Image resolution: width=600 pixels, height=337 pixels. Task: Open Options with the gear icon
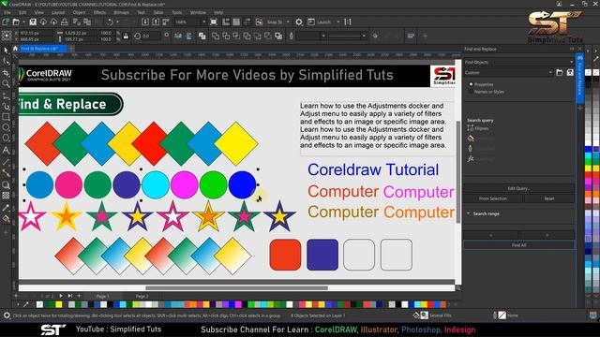click(x=299, y=22)
